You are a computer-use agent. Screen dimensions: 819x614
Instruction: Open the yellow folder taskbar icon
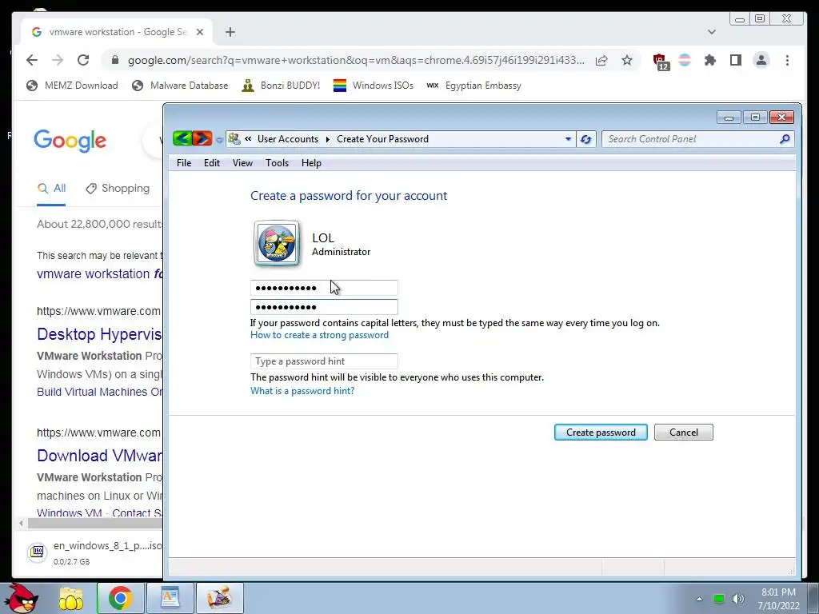(x=71, y=598)
